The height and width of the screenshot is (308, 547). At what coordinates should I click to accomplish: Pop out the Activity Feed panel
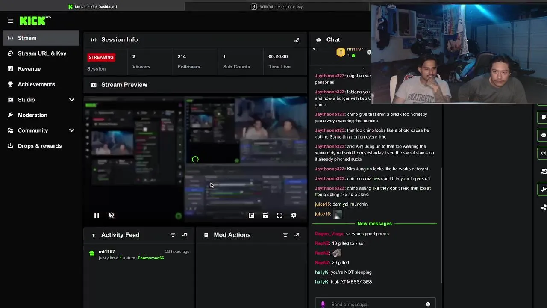(x=184, y=235)
